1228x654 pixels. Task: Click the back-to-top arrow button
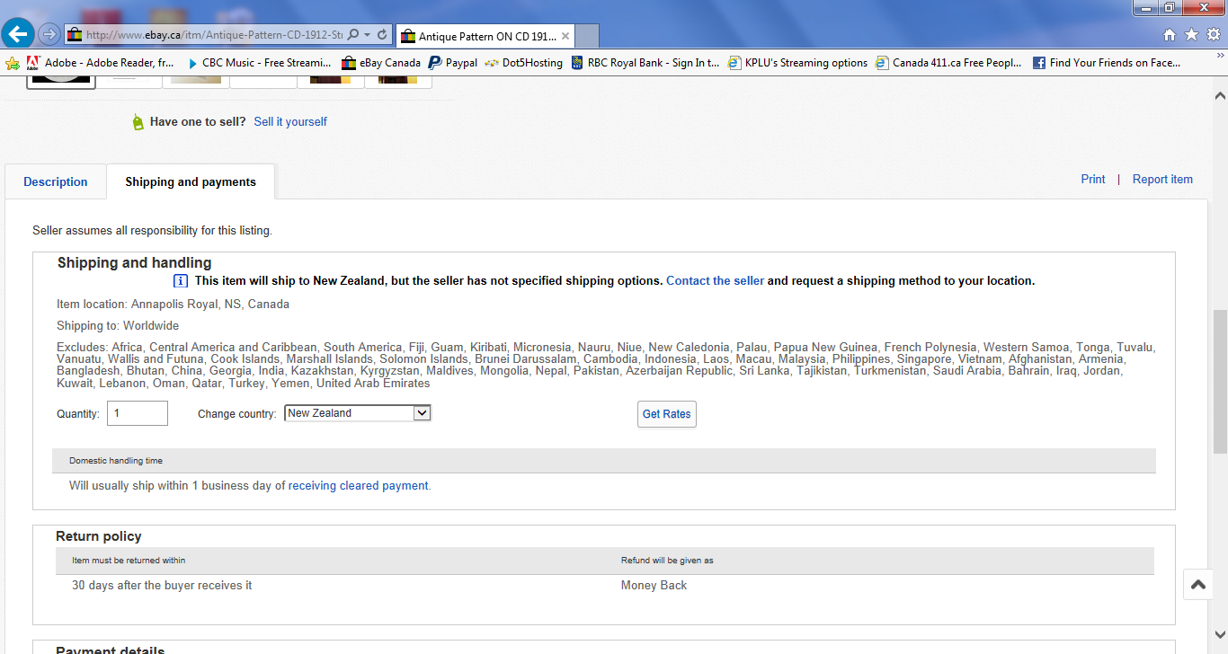click(1198, 585)
